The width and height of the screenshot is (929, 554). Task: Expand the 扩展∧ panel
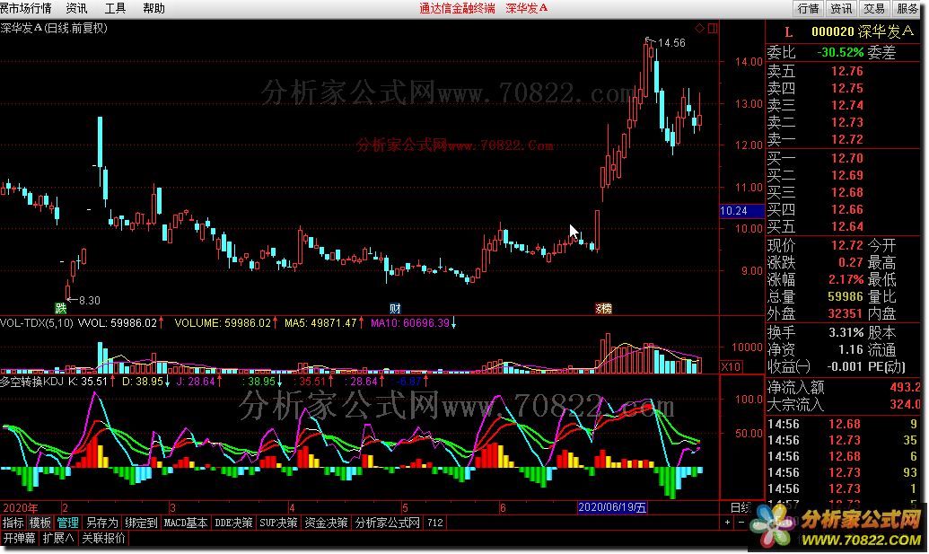tap(58, 538)
